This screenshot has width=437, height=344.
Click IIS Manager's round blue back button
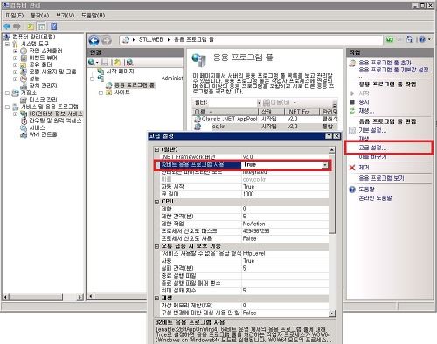(94, 40)
